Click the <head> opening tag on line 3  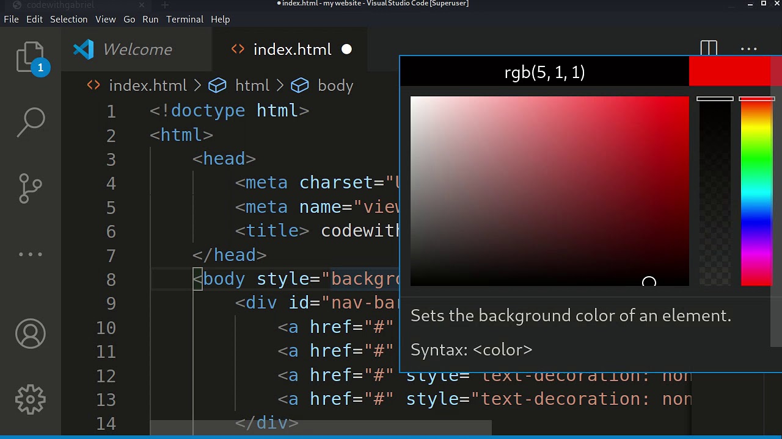coord(224,159)
